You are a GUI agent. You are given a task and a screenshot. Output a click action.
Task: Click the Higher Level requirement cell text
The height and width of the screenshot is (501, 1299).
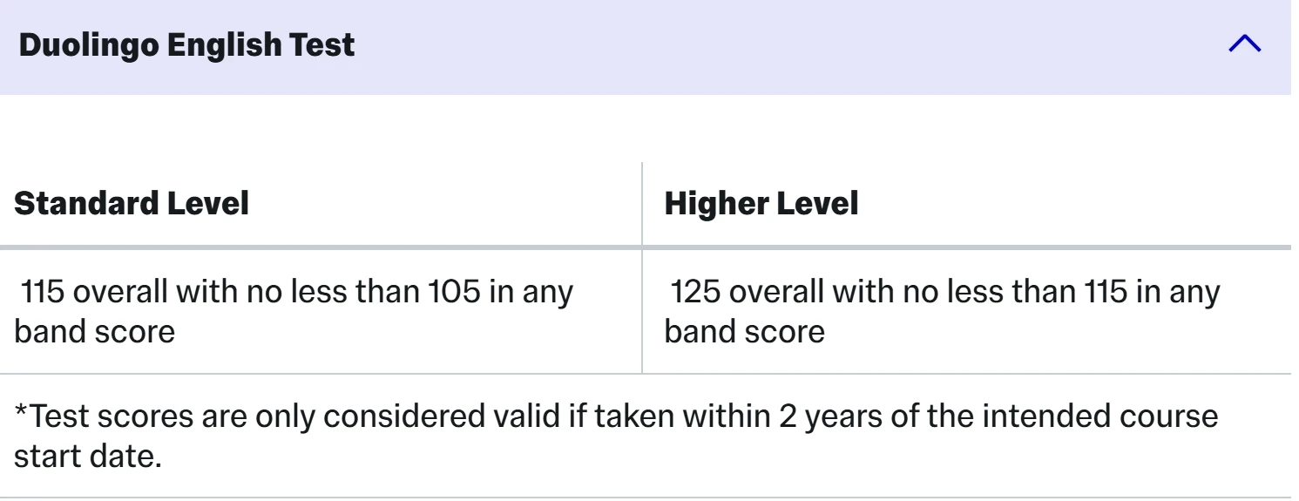click(x=943, y=311)
